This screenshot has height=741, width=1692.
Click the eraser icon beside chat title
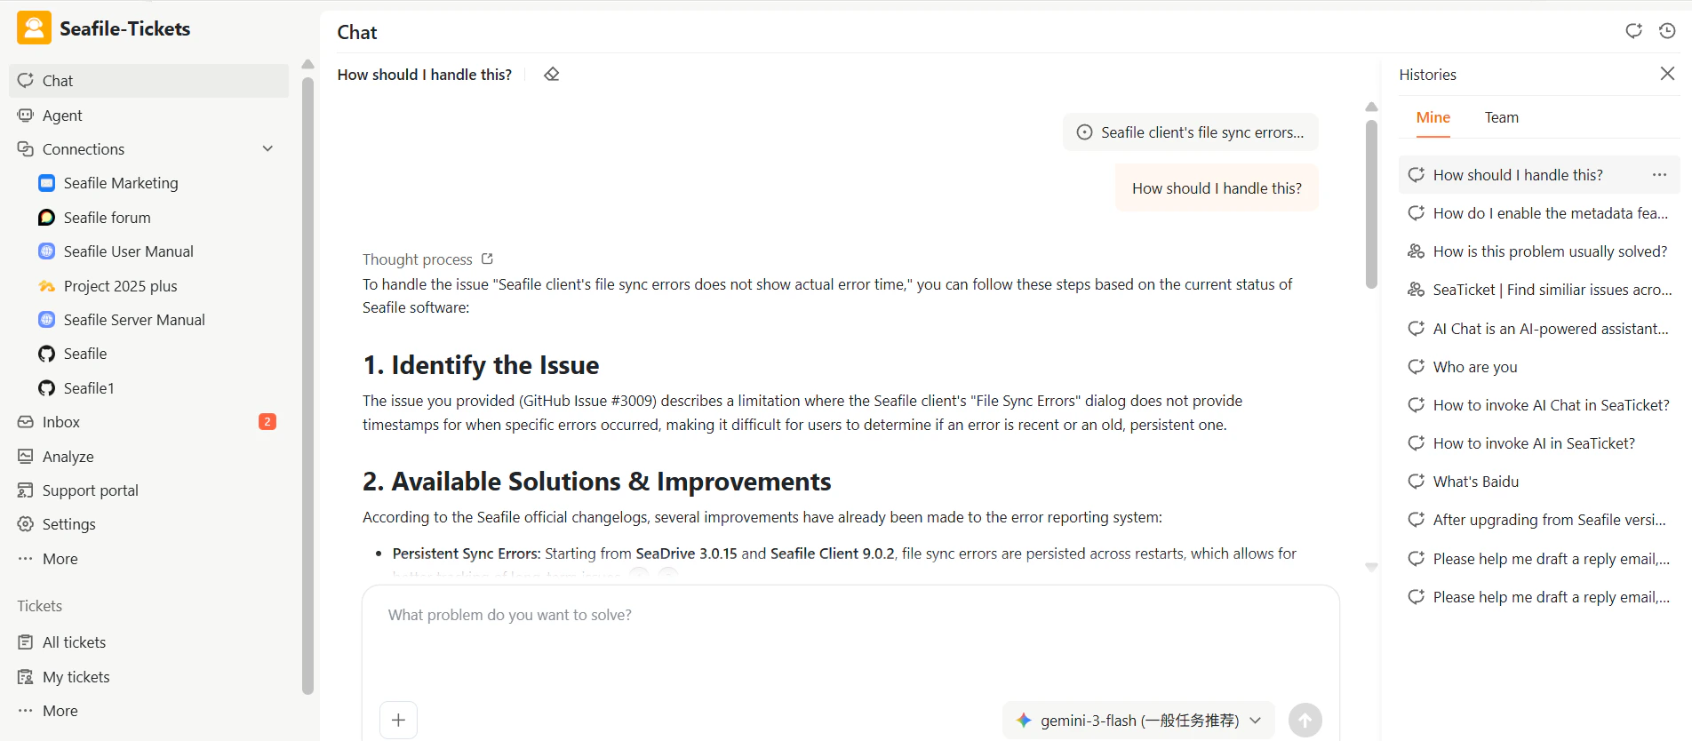coord(552,75)
